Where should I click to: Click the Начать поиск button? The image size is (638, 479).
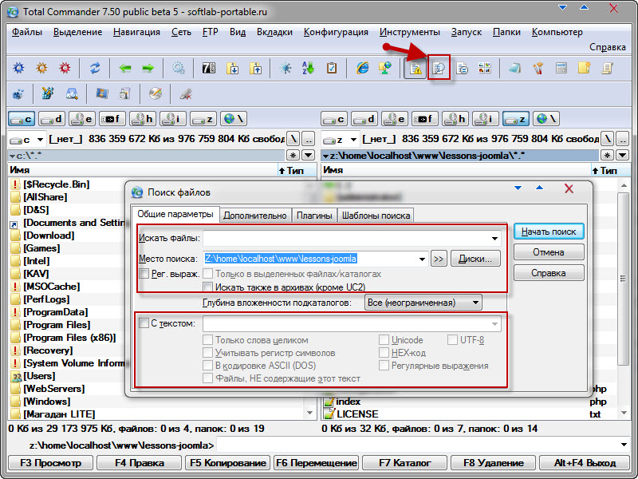click(x=549, y=232)
